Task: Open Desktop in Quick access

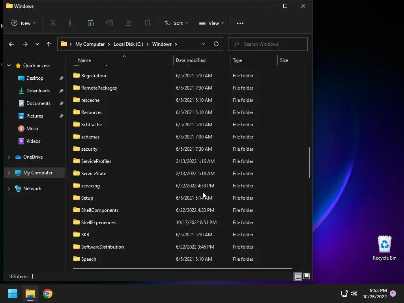Action: coord(35,78)
